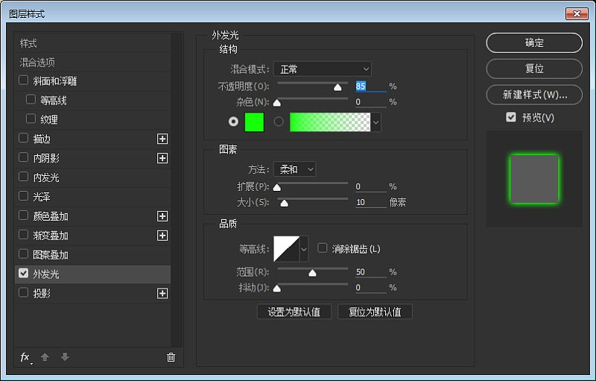Select the 光泽 effect entry
Viewport: 596px width, 381px height.
coord(92,197)
